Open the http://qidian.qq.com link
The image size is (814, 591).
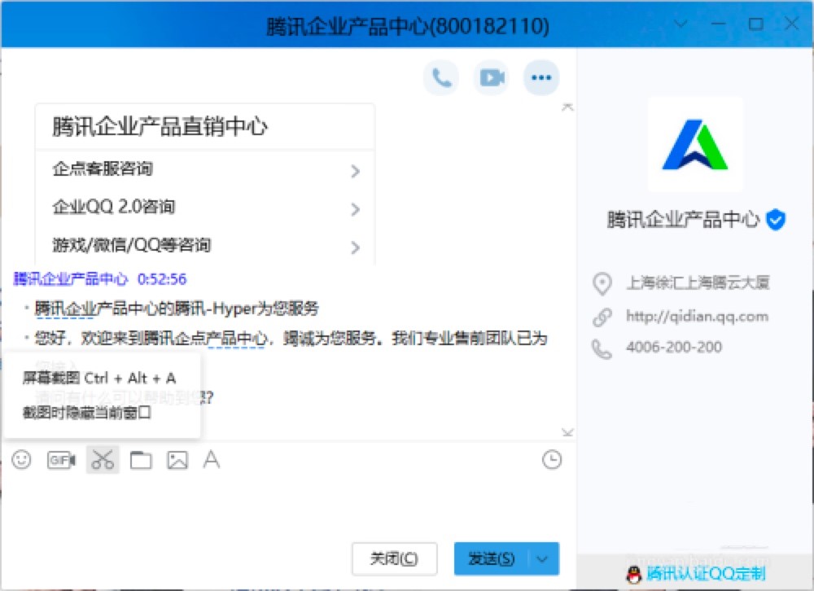(x=698, y=317)
